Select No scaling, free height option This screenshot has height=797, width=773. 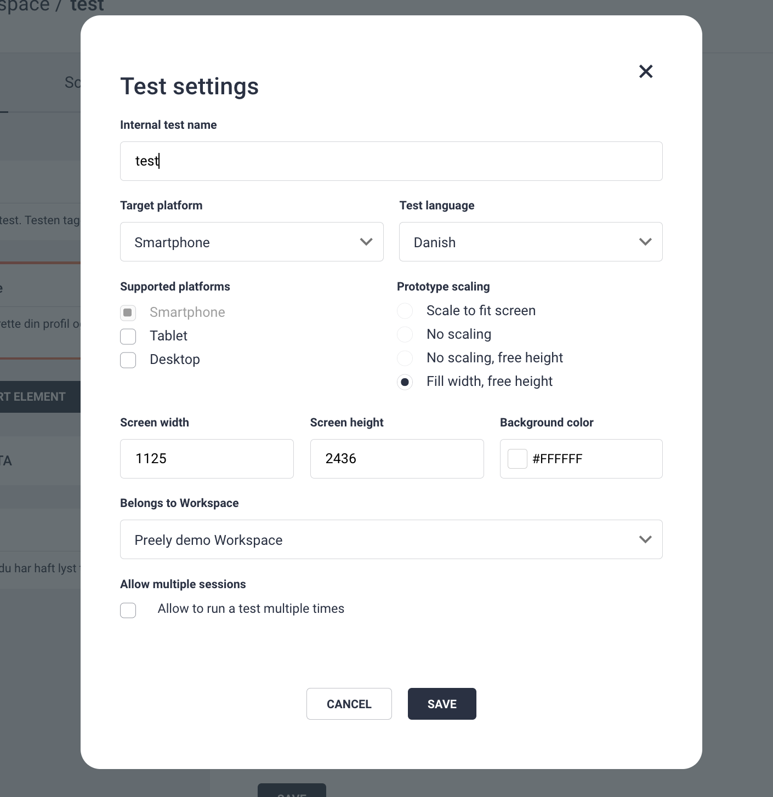405,358
